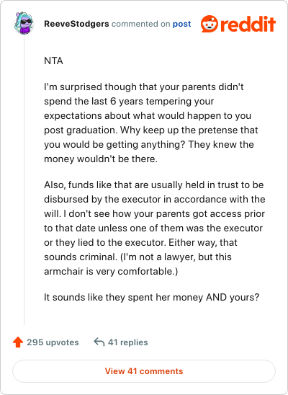Open the ReeveStodgers username profile
Screen dimensions: 288x395
76,24
